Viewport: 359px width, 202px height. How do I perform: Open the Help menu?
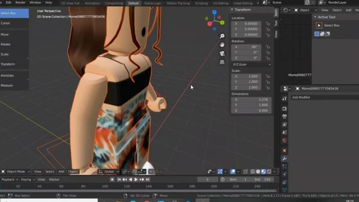click(x=49, y=2)
